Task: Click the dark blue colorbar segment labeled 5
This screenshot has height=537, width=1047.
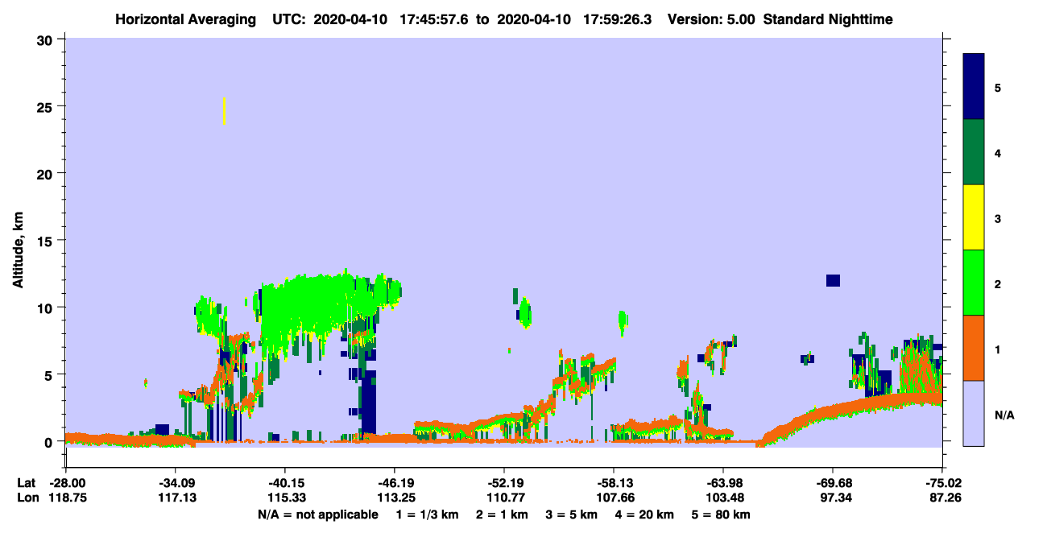Action: pyautogui.click(x=974, y=87)
